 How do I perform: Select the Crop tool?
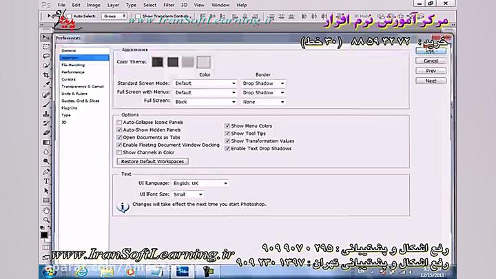coord(46,75)
